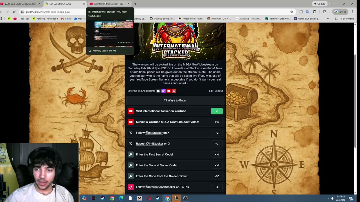Image resolution: width=360 pixels, height=202 pixels.
Task: Expand the +15 Shoutout Video entry
Action: (217, 122)
